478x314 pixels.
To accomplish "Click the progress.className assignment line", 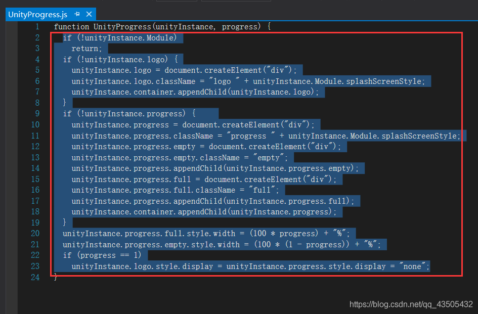I will coord(266,136).
